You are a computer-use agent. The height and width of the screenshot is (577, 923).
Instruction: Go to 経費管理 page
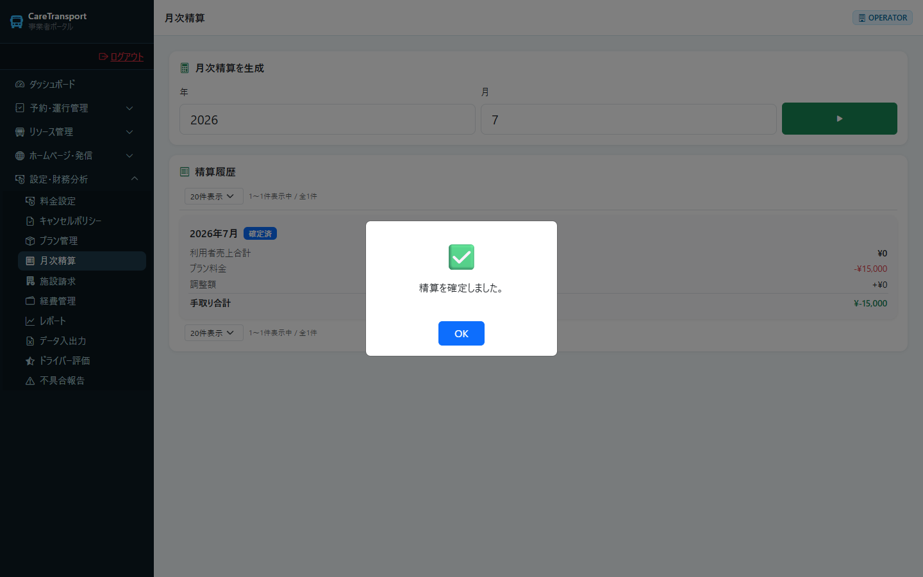pos(82,301)
